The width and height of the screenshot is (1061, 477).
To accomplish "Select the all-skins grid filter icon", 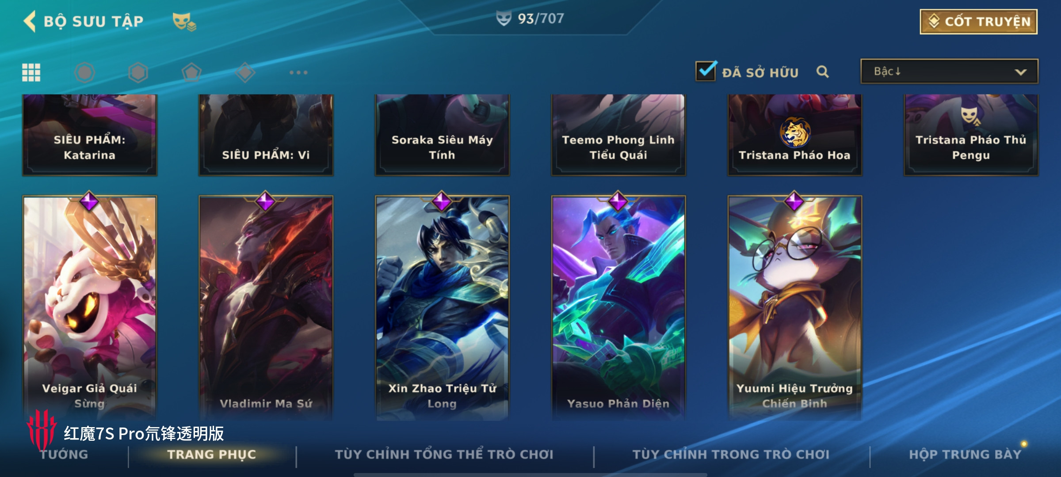I will (x=31, y=72).
